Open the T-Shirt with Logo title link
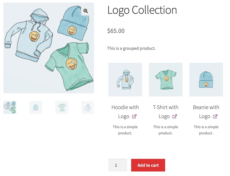The height and width of the screenshot is (176, 230). 166,112
